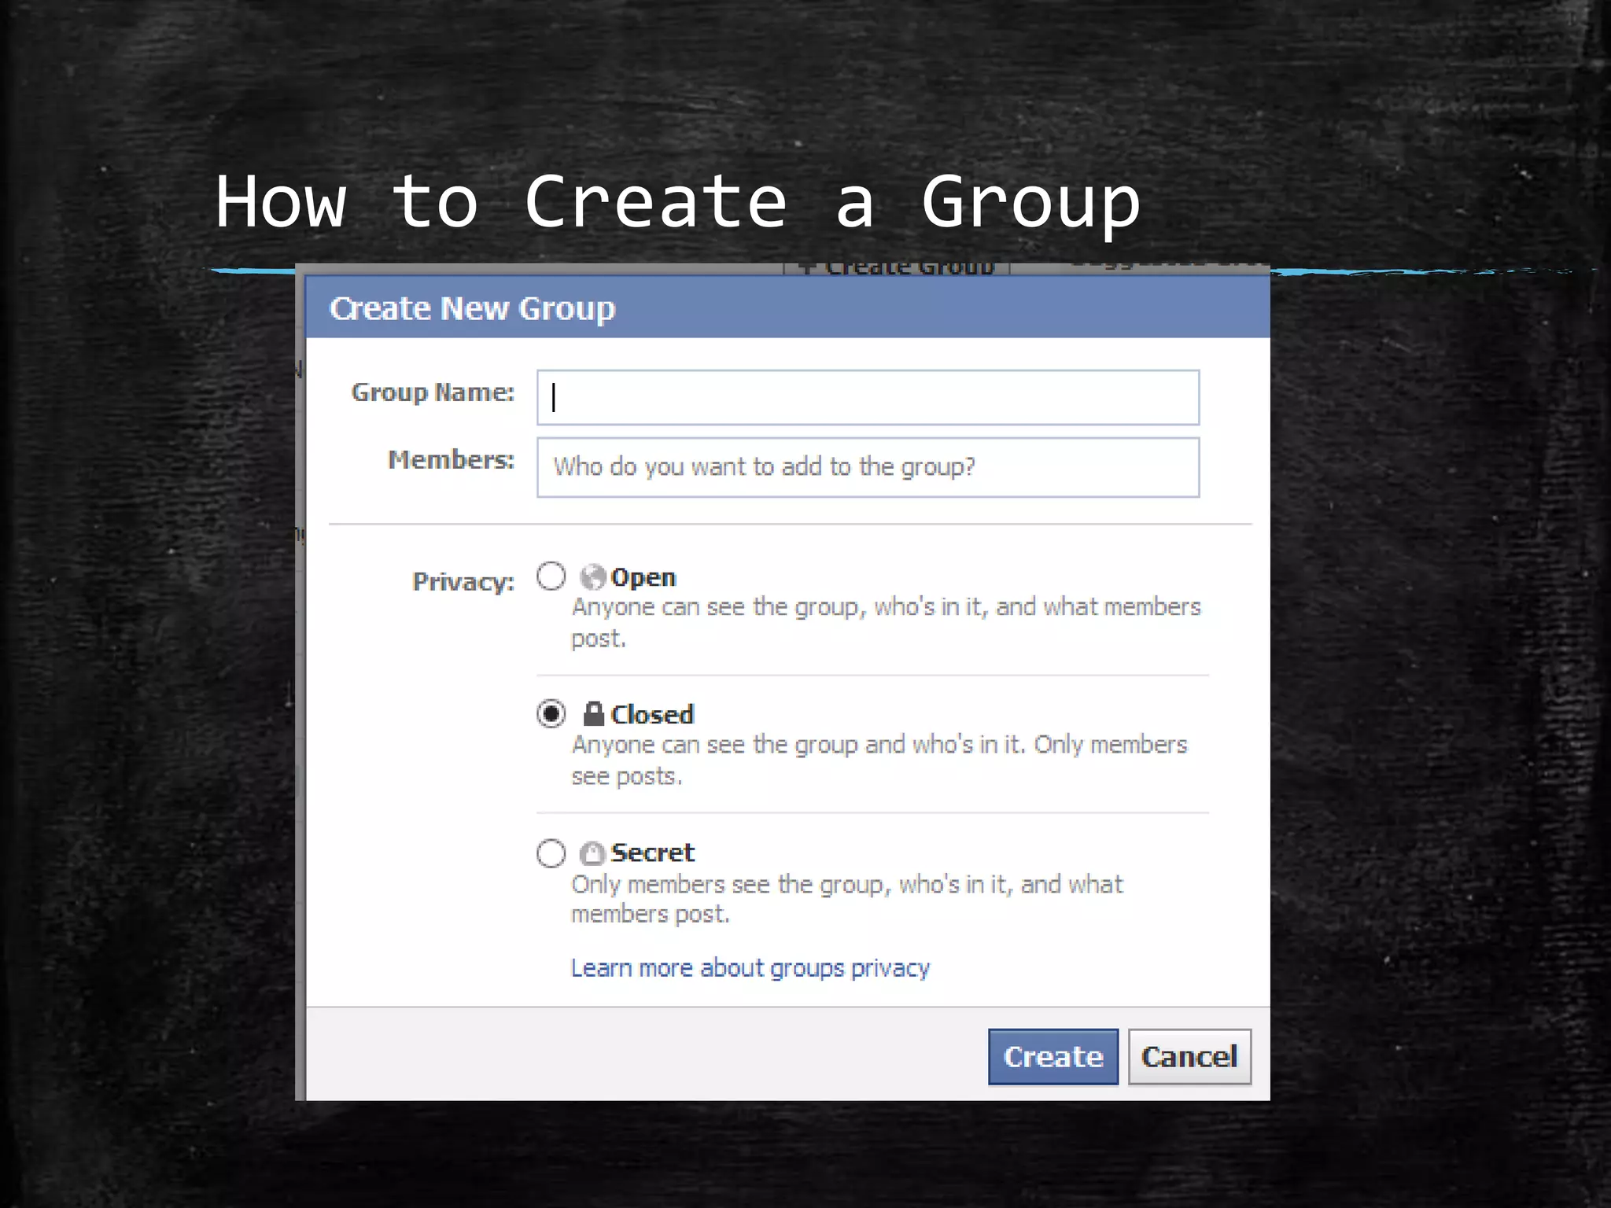Click 'Only members see posts' Closed description
Viewport: 1611px width, 1208px height.
tap(879, 760)
